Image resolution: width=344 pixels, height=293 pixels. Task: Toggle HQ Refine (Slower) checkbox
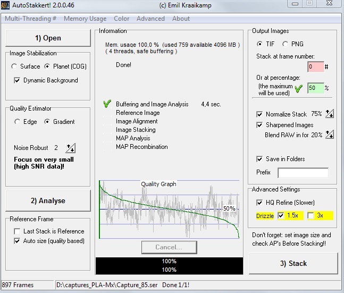point(259,203)
